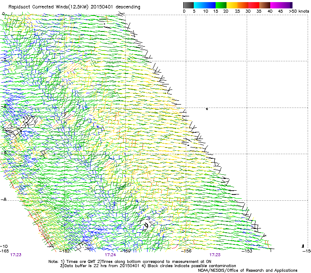The width and height of the screenshot is (311, 273).
Task: Click the orange 25-30 knots legend swatch
Action: coord(243,5)
